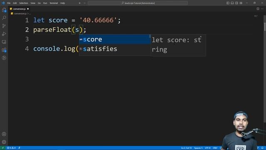
Task: Click the VS Code logo icon
Action: [x=3, y=3]
